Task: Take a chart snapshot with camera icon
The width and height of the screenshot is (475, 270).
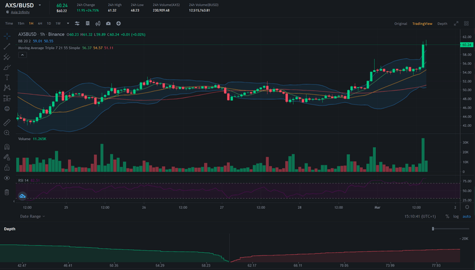Action: pyautogui.click(x=108, y=23)
